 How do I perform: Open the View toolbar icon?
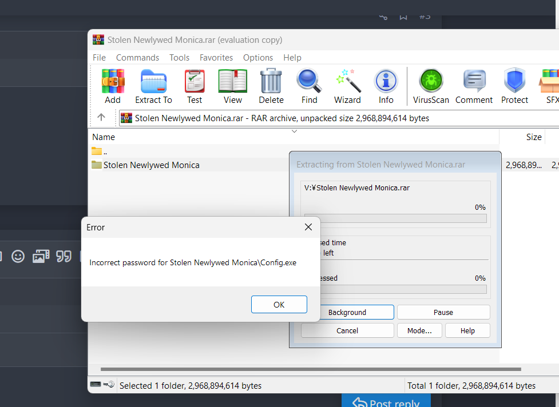click(x=233, y=81)
